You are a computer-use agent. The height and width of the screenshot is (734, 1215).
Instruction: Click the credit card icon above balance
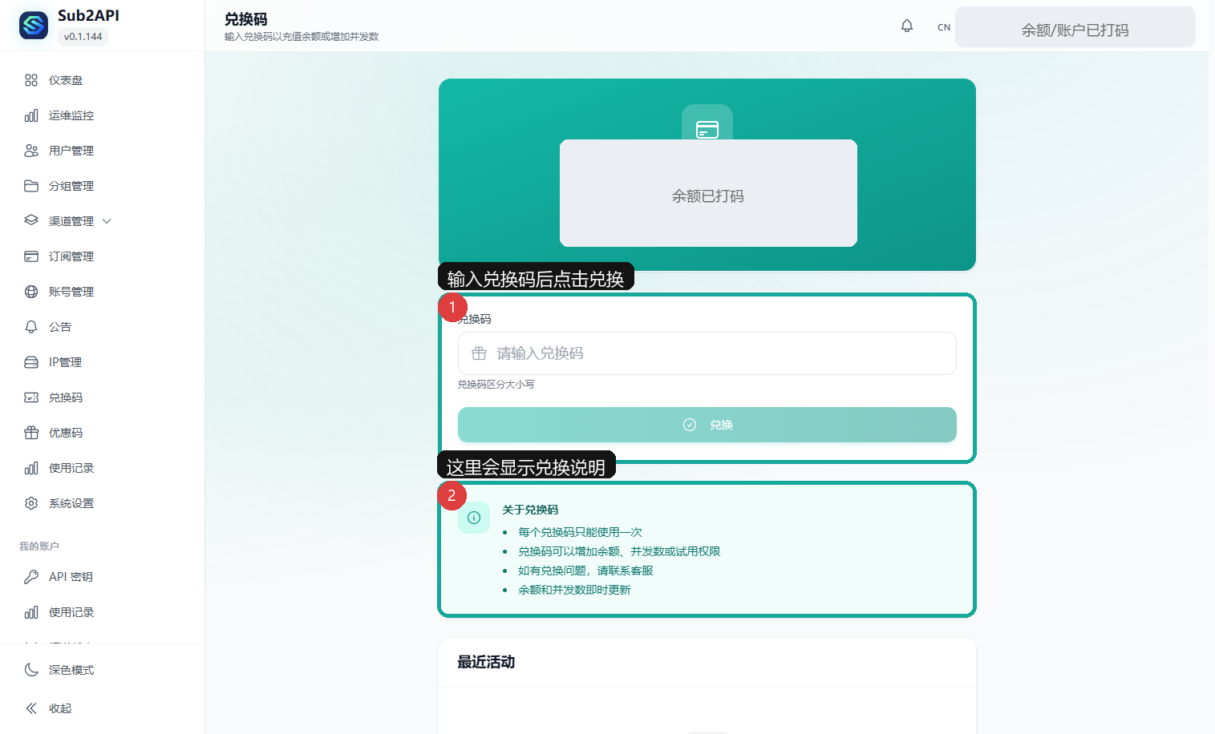click(707, 129)
